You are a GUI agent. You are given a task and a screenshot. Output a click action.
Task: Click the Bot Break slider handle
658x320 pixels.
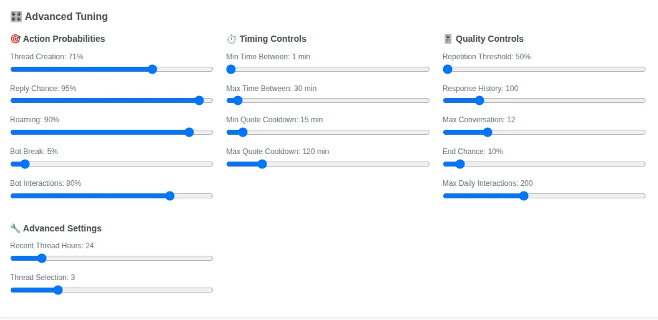pos(25,164)
